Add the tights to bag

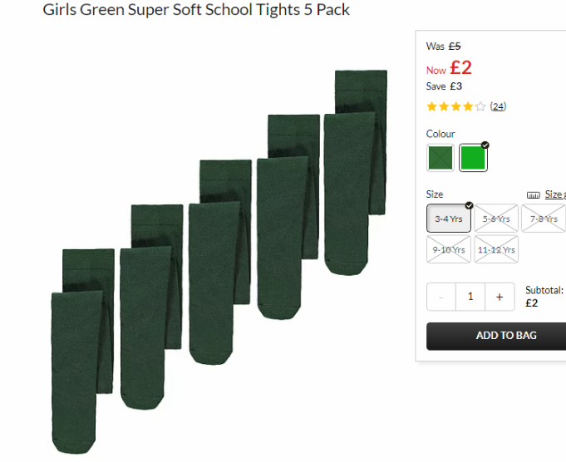496,336
